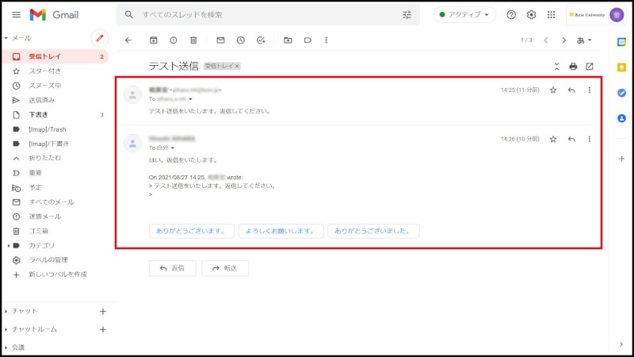
Task: Print the conversation using printer icon
Action: coord(573,67)
